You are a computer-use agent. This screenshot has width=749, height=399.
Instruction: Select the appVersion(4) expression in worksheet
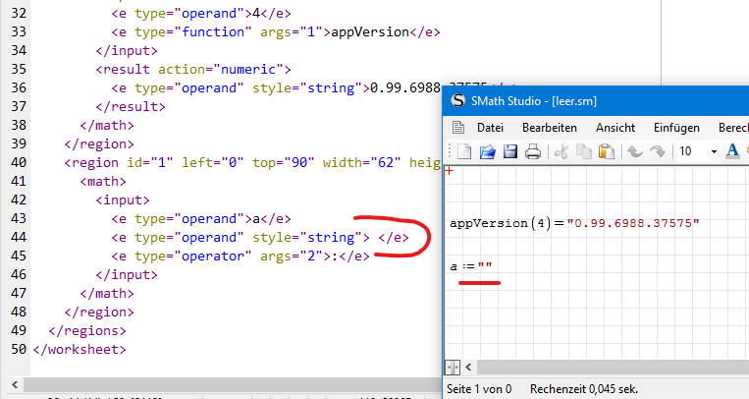[x=500, y=223]
